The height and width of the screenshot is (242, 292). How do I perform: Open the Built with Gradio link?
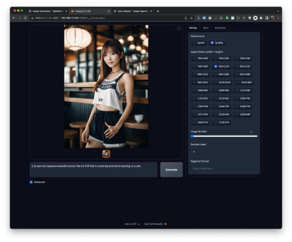(x=156, y=224)
